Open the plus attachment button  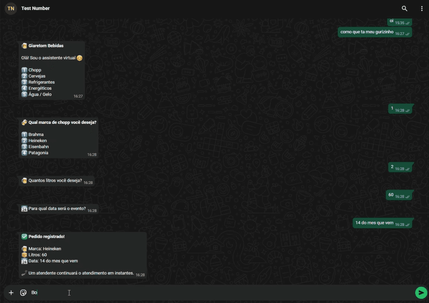click(11, 293)
